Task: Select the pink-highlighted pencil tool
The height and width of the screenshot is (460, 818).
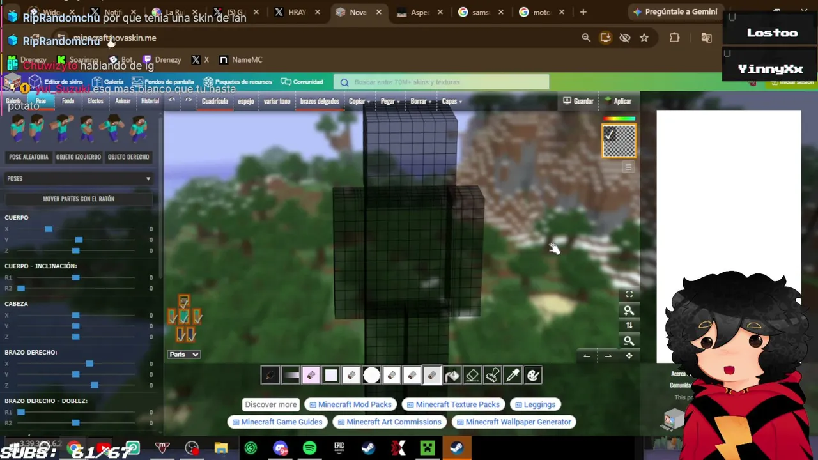Action: point(311,376)
